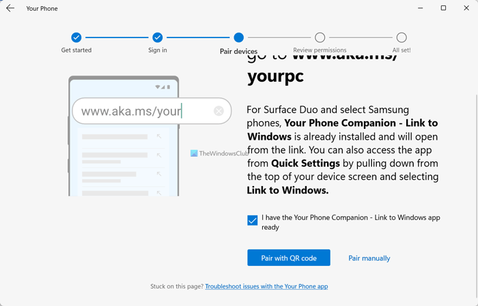Uncheck the Link to Windows app ready checkbox
This screenshot has width=478, height=306.
coord(253,220)
